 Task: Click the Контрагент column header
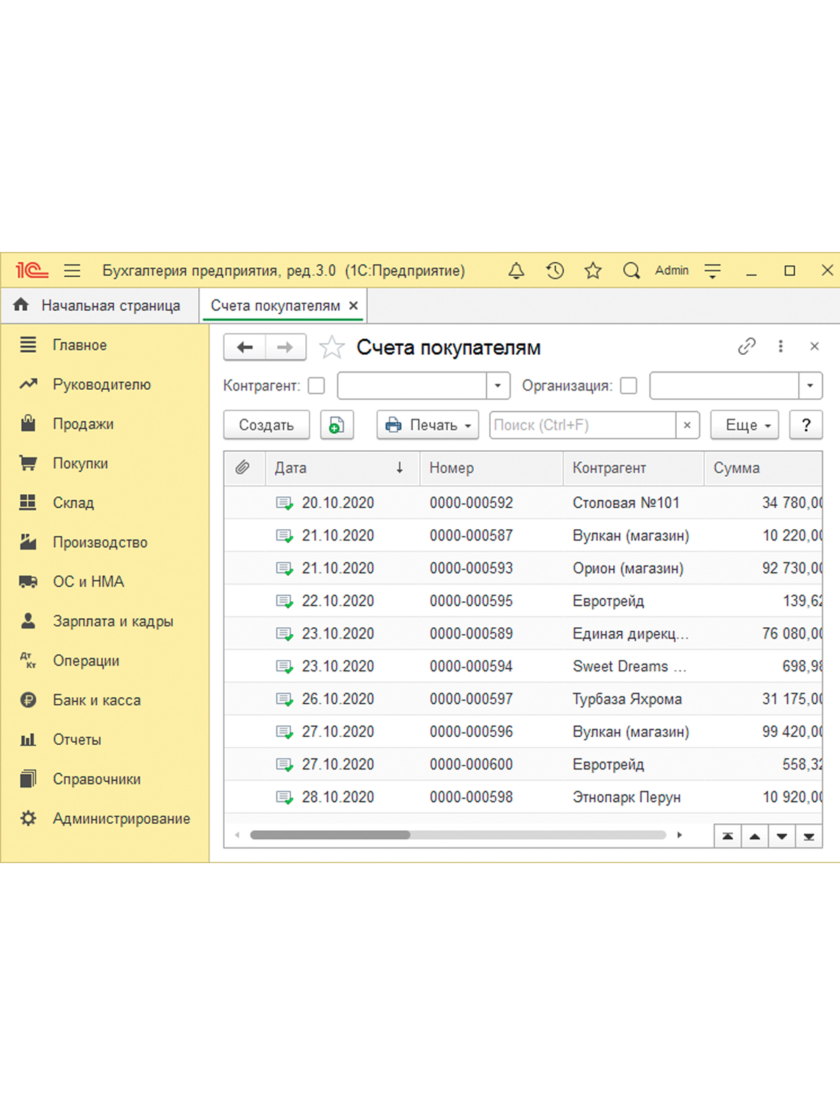coord(633,468)
